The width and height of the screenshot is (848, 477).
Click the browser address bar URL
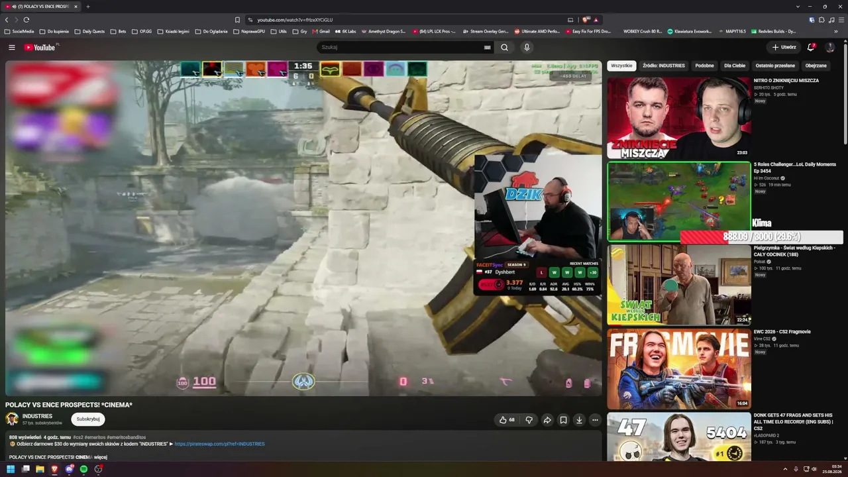[x=295, y=20]
